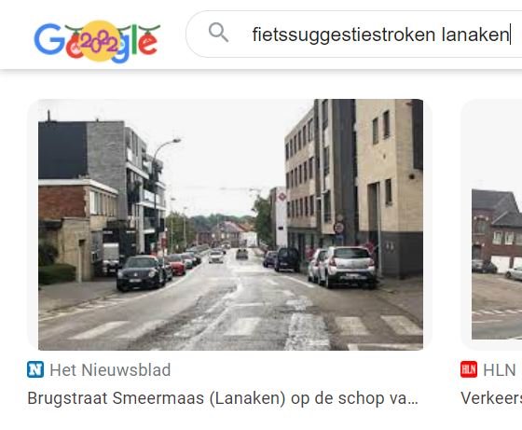
Task: Open the Het Nieuwsblad source name
Action: pos(110,370)
